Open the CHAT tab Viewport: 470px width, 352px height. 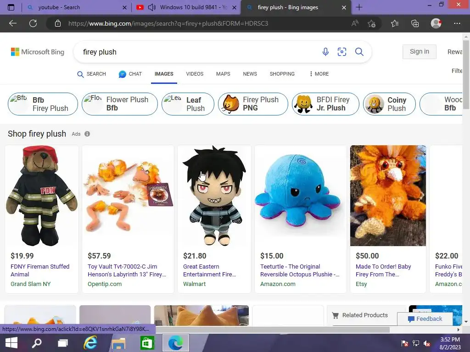pos(130,74)
